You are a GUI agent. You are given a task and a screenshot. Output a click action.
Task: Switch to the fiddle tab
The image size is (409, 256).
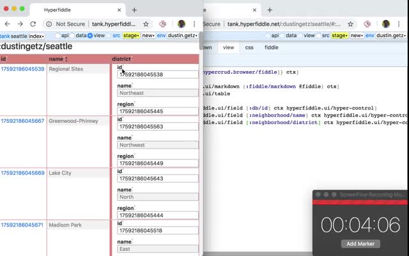point(271,47)
